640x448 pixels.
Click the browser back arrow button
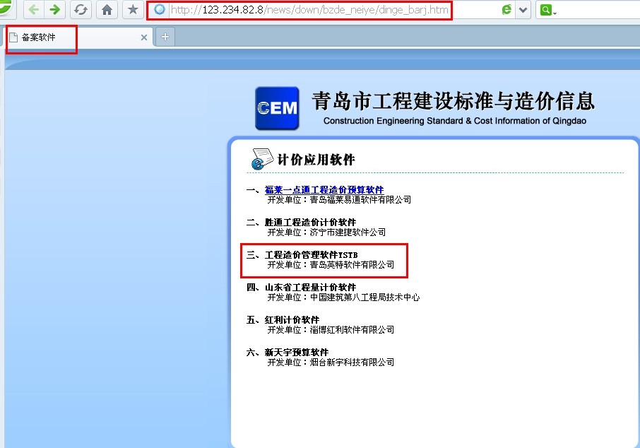click(33, 10)
